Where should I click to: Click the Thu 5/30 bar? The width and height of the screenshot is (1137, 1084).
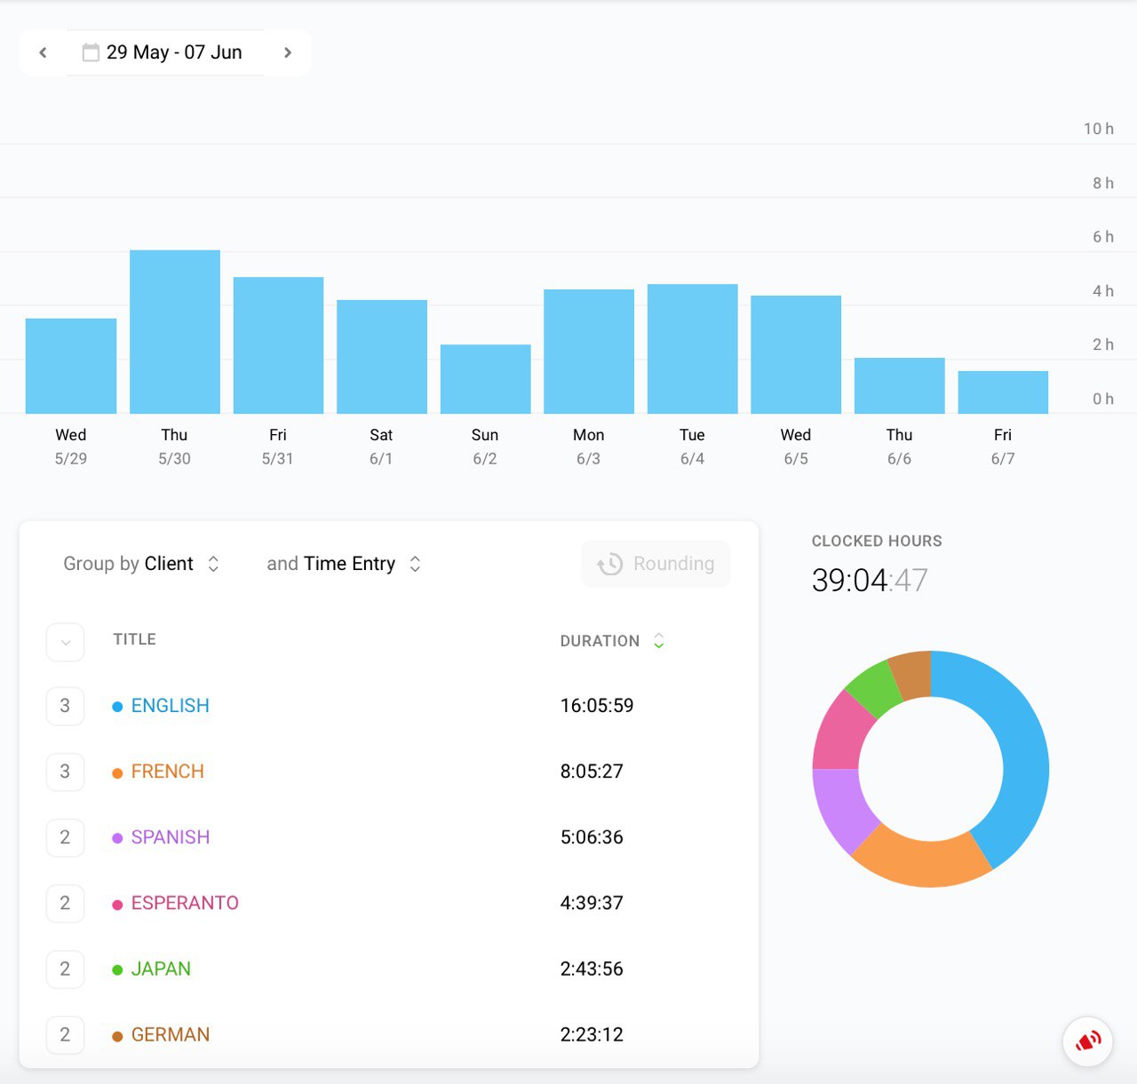click(x=175, y=332)
